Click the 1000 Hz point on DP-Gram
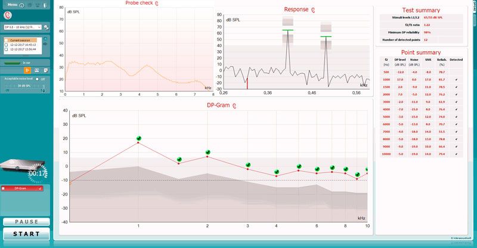Image resolution: width=477 pixels, height=248 pixels. click(x=138, y=142)
